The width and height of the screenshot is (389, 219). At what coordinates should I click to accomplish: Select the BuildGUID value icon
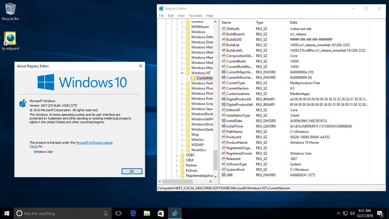tap(224, 40)
